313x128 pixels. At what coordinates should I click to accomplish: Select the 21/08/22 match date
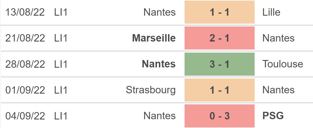tap(25, 38)
